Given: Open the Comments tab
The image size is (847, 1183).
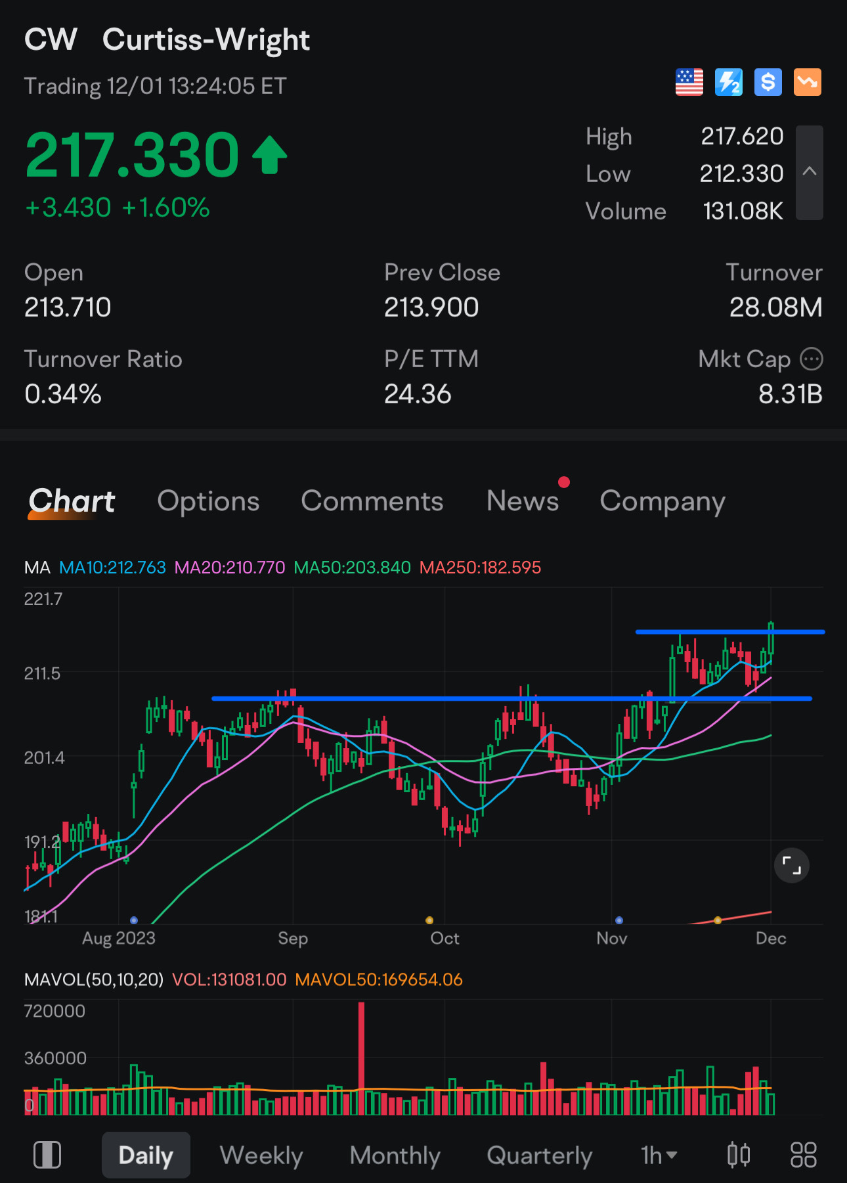Looking at the screenshot, I should (372, 501).
